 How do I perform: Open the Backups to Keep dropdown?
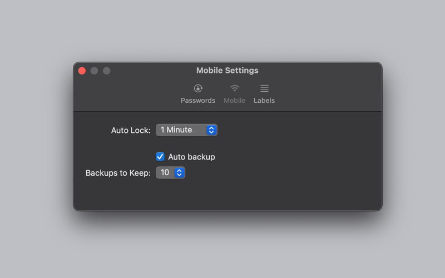(x=170, y=172)
